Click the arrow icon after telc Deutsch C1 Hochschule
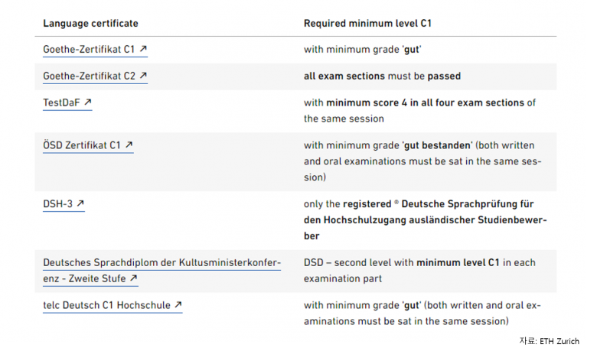The height and width of the screenshot is (351, 597). pyautogui.click(x=178, y=304)
